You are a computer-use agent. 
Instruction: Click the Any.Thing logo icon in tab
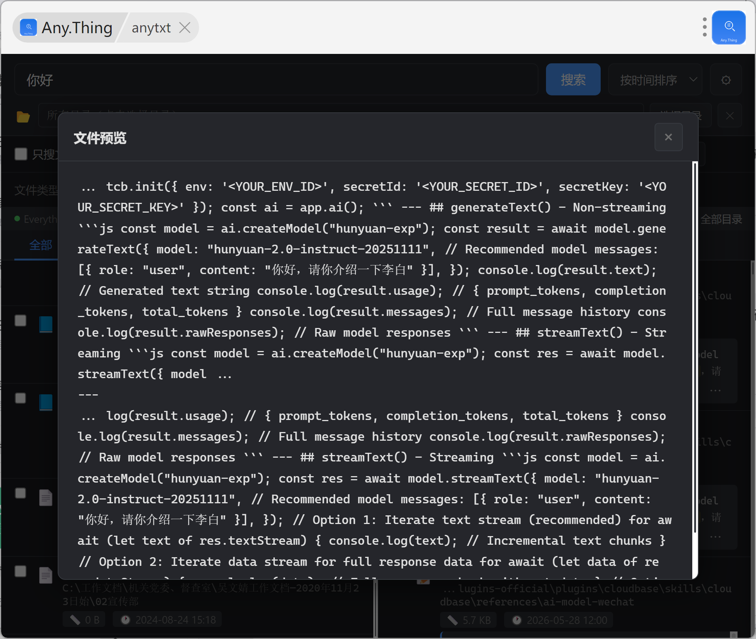coord(28,28)
